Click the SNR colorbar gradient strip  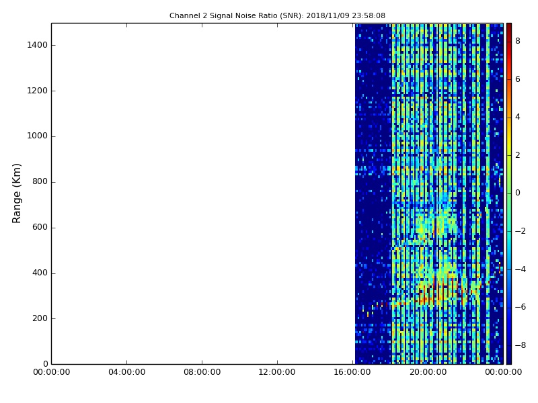click(x=509, y=193)
